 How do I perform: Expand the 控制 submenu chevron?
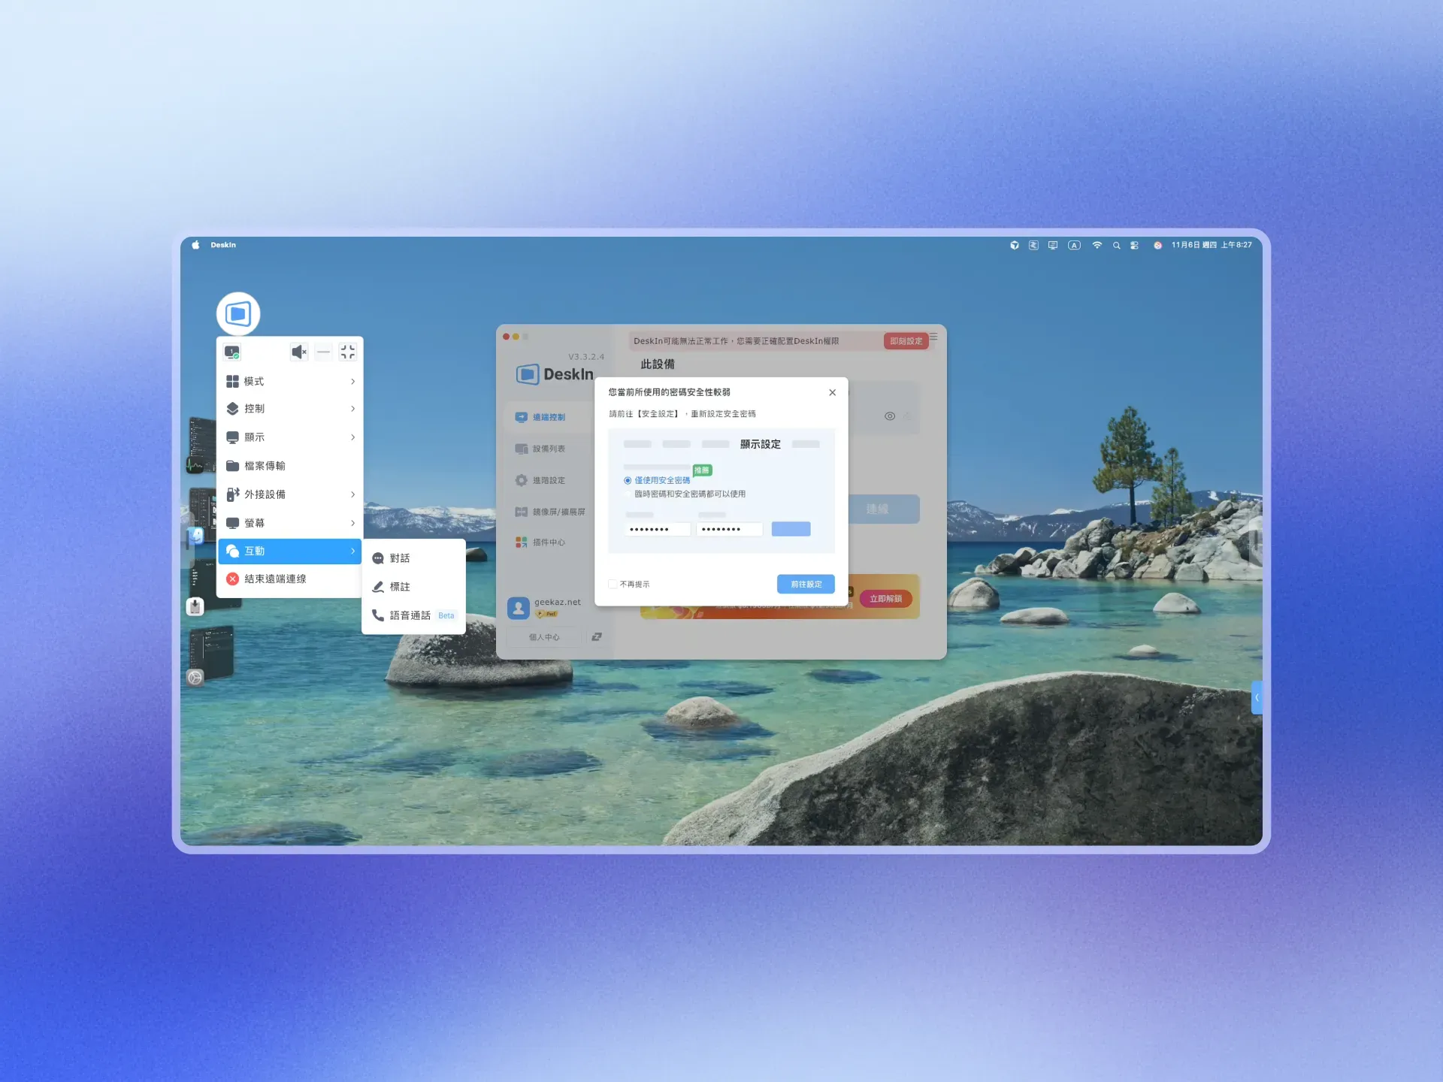(352, 409)
